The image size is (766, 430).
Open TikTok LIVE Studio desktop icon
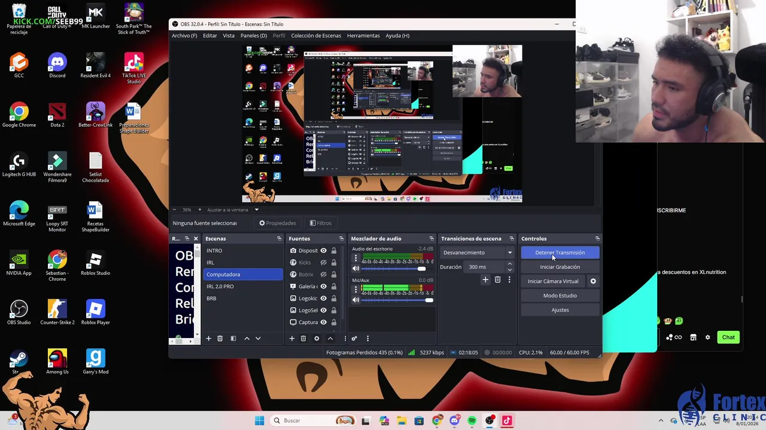point(133,68)
